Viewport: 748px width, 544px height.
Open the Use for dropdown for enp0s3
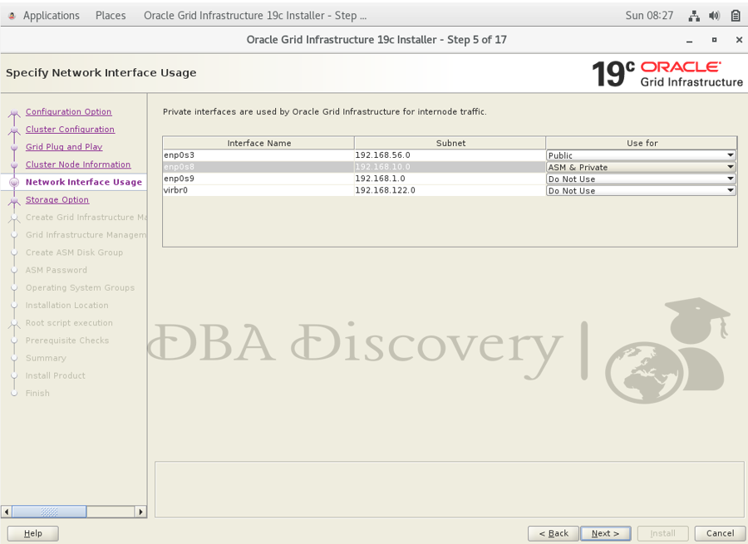coord(641,155)
